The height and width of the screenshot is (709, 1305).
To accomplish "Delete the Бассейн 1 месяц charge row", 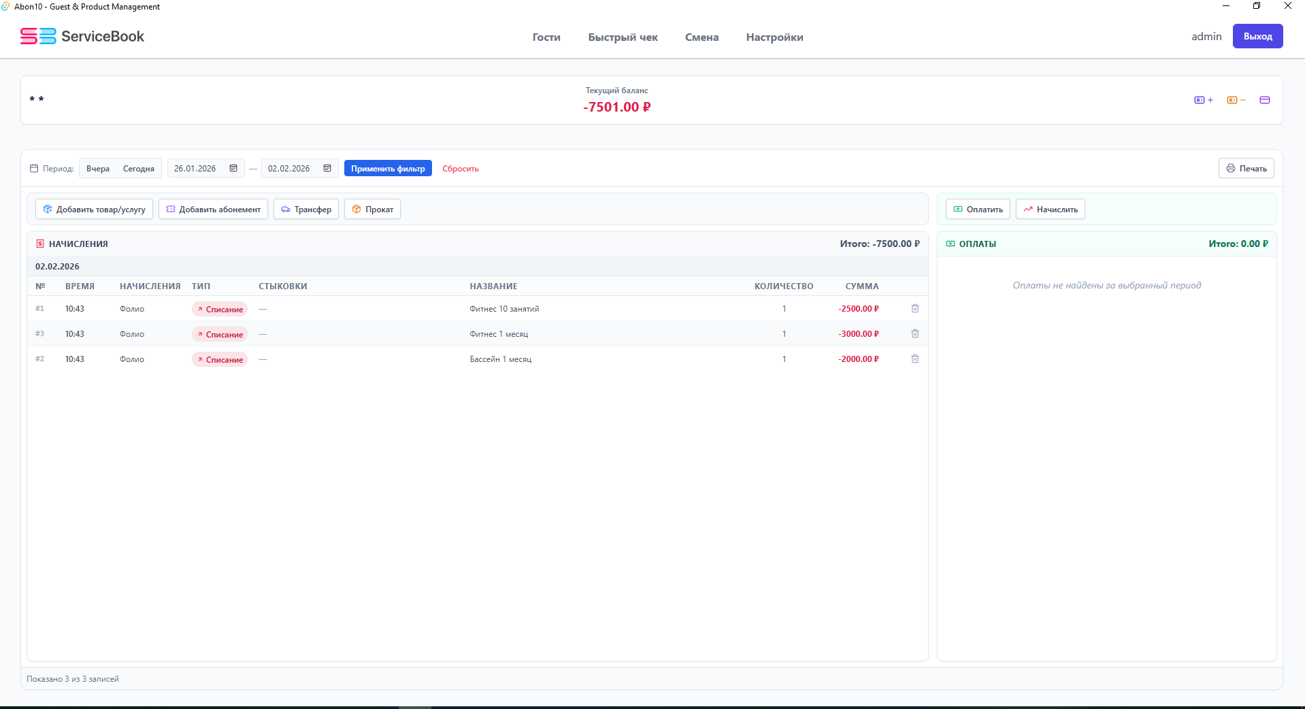I will 915,359.
